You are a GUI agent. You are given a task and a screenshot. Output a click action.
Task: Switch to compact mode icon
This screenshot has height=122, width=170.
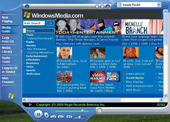pyautogui.click(x=100, y=111)
